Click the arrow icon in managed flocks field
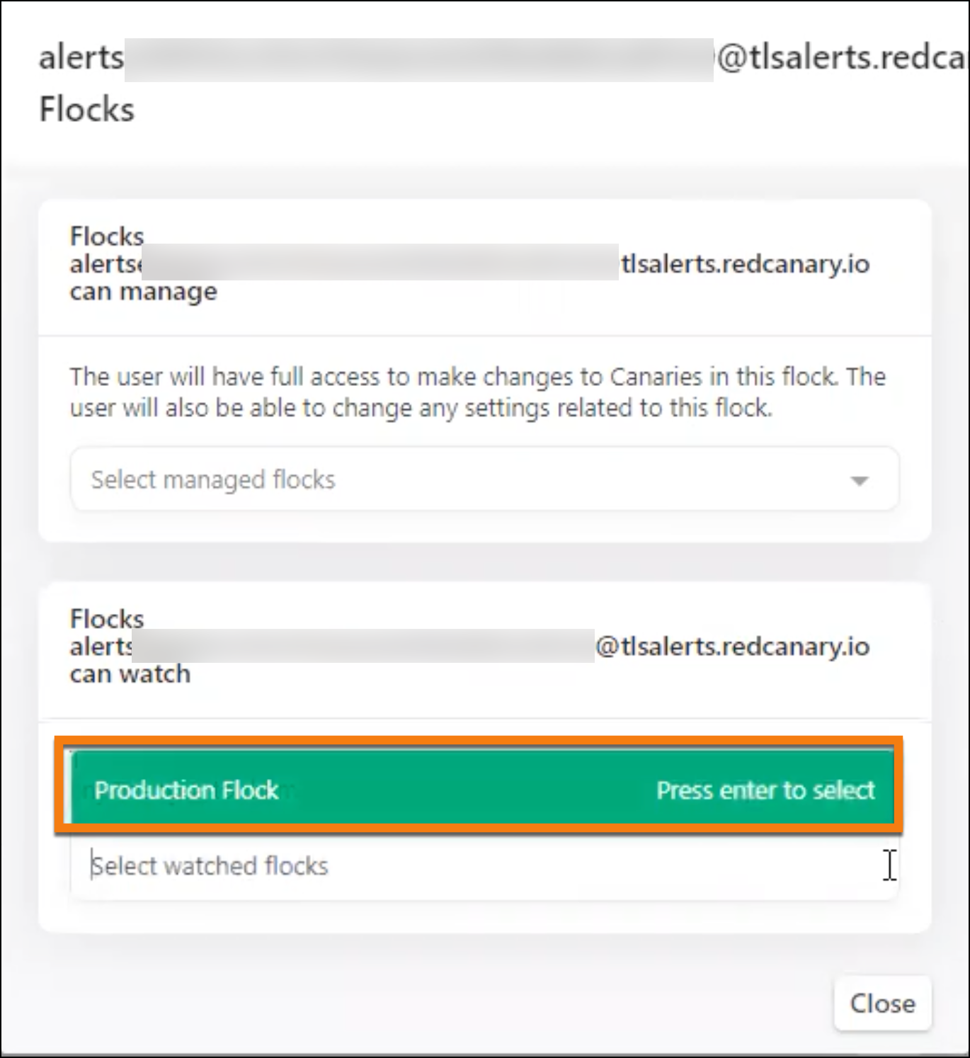The height and width of the screenshot is (1058, 970). [860, 481]
